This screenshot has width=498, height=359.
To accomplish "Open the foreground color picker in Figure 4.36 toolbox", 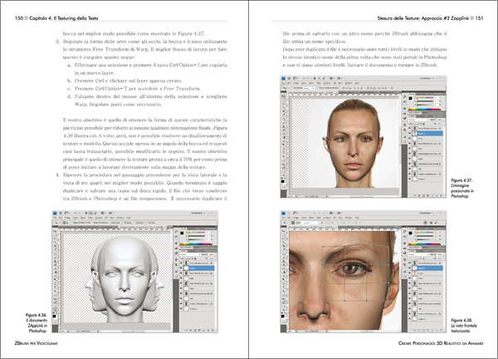I will [x=54, y=316].
